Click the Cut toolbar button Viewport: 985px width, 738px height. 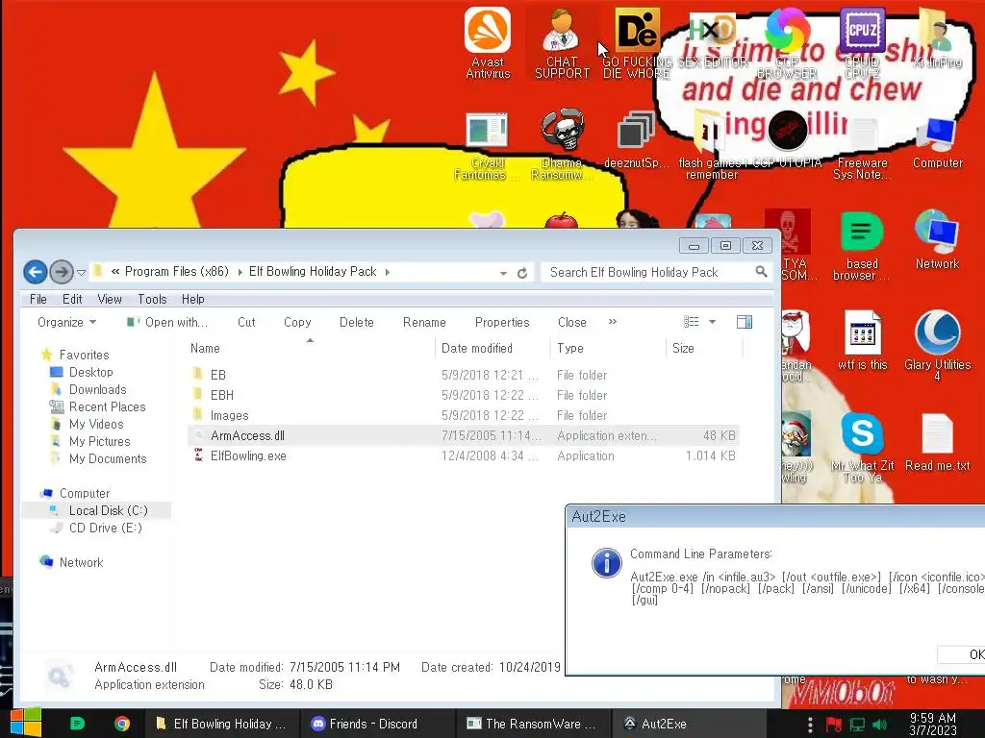click(x=246, y=322)
